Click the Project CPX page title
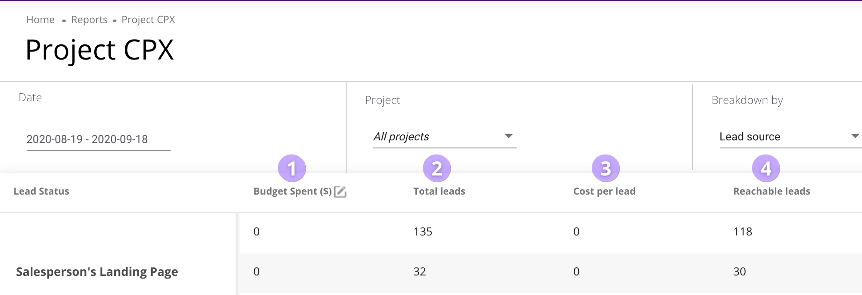 (100, 49)
